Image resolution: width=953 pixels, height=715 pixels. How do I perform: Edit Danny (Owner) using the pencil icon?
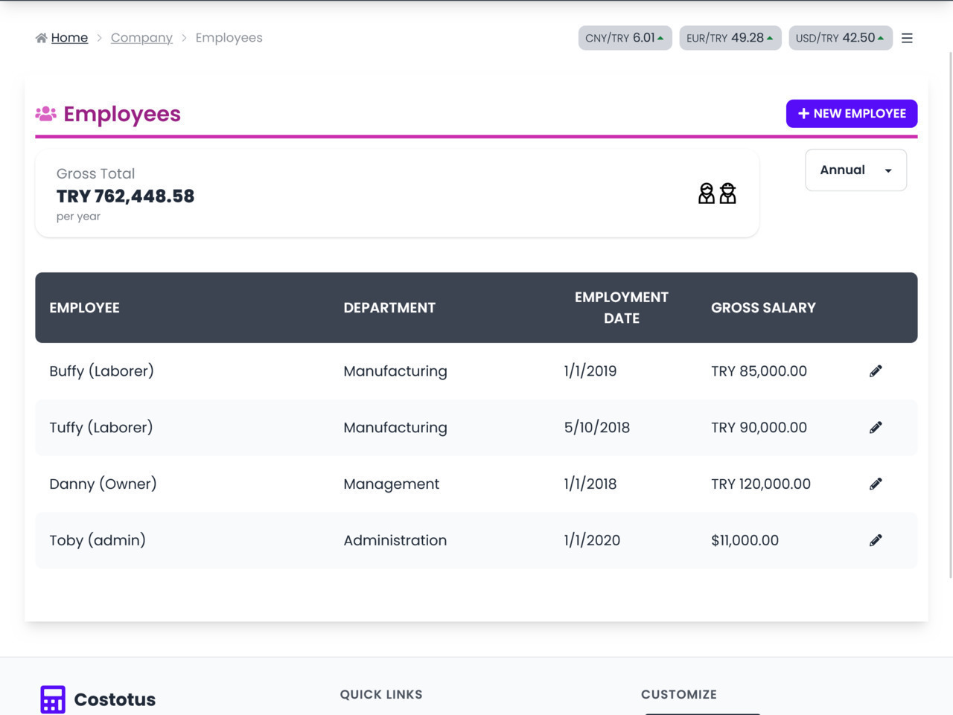click(x=876, y=484)
